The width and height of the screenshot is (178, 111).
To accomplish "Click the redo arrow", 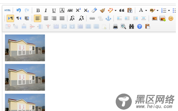I will click(27, 10).
